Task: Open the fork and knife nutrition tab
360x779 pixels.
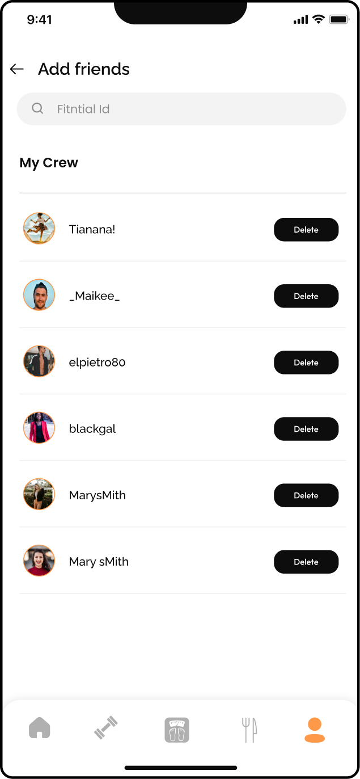Action: 249,730
